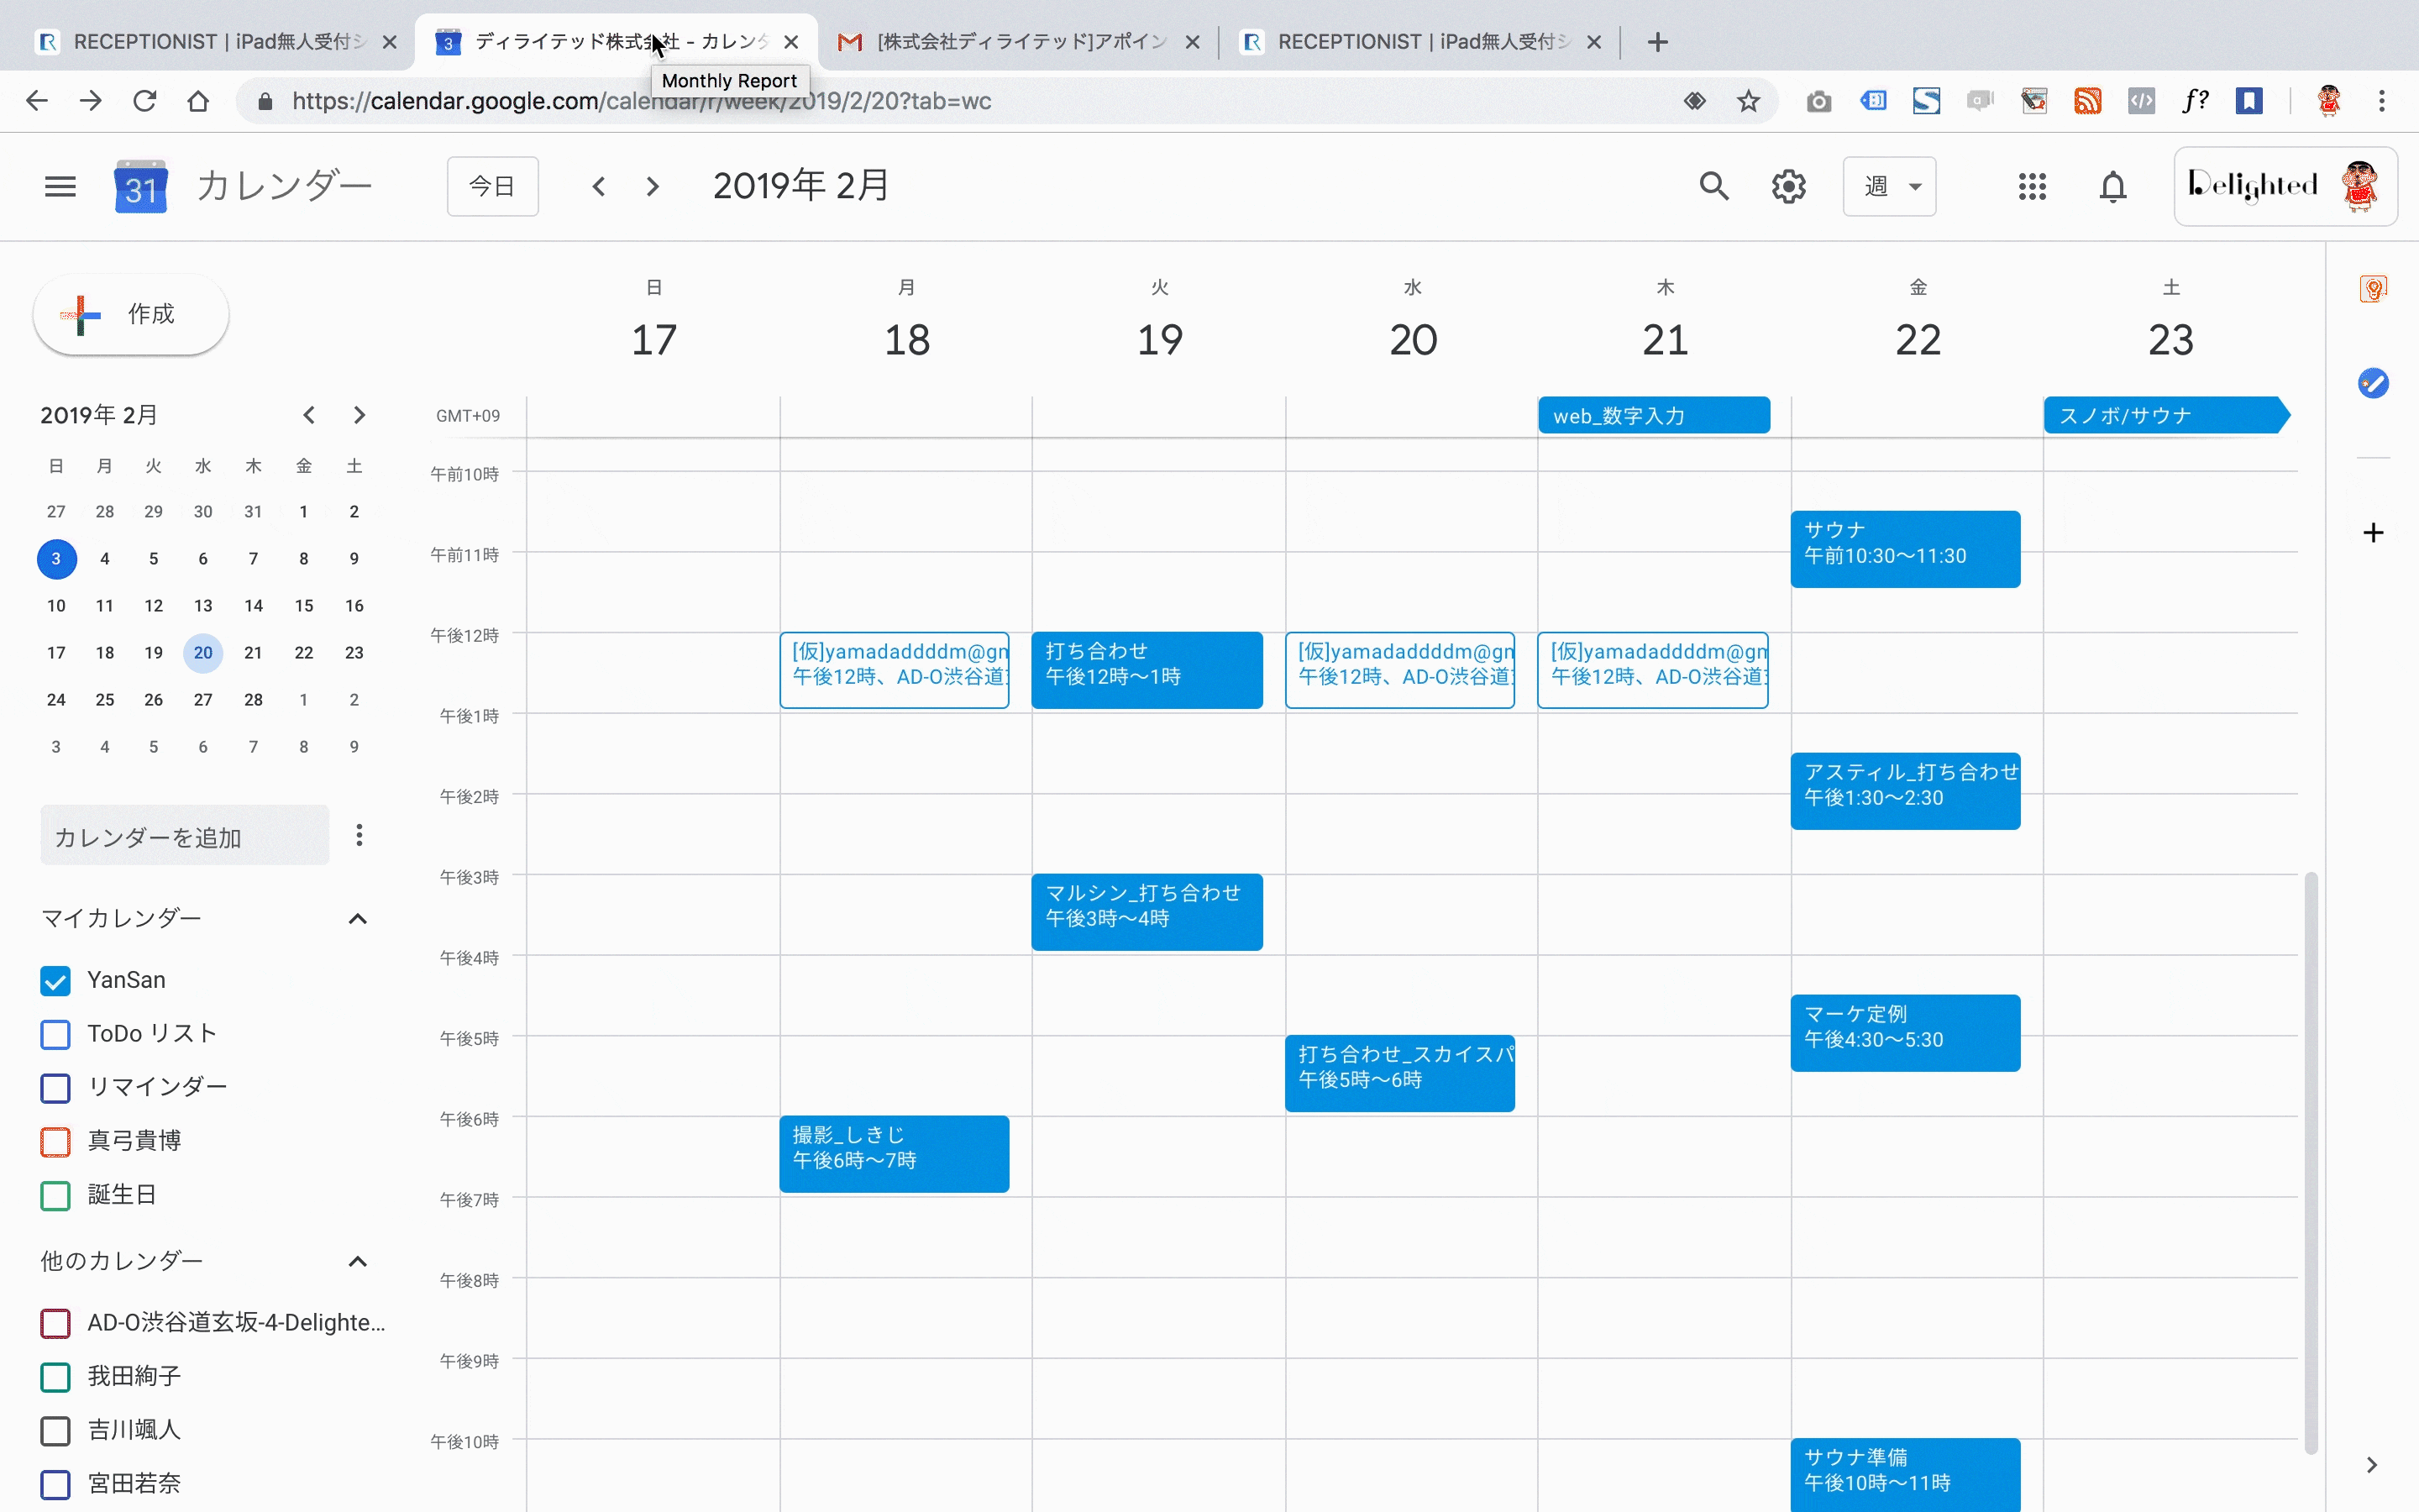Click the notifications bell icon

point(2112,186)
